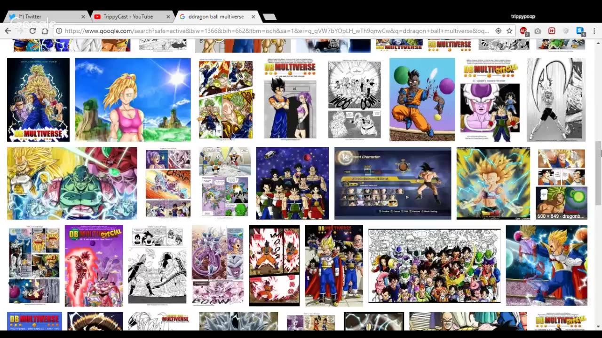The height and width of the screenshot is (338, 602).
Task: Close the ddragon ball multiverse tab
Action: [253, 16]
